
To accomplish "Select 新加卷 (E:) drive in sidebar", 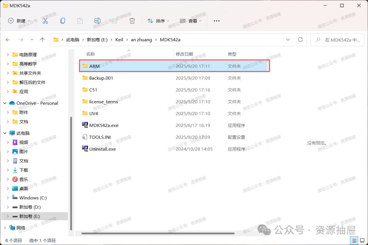I will (34, 216).
